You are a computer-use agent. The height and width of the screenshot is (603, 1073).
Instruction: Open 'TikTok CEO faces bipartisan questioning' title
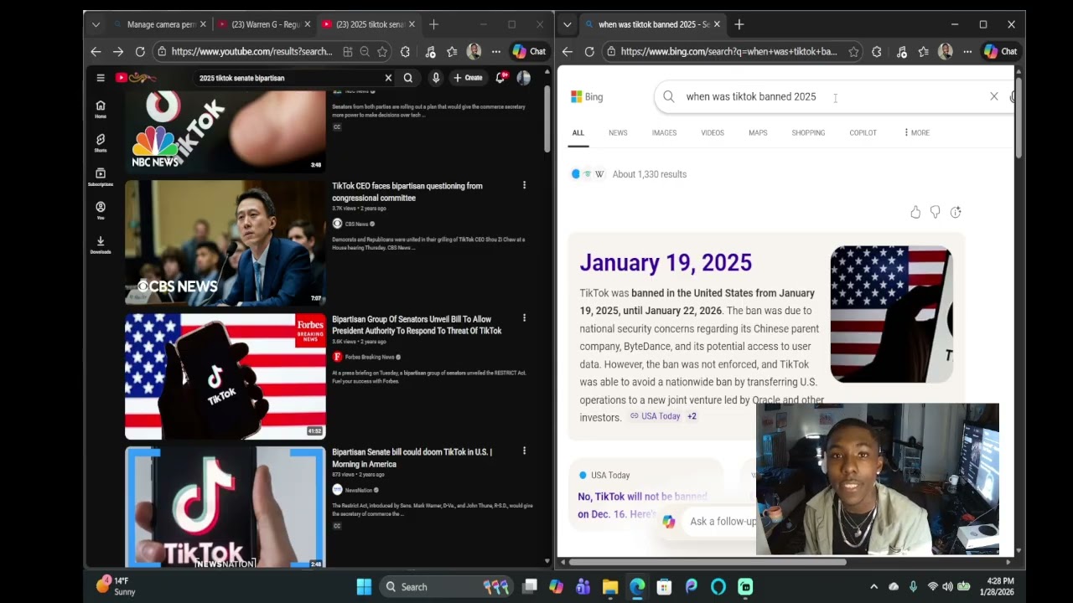click(407, 192)
